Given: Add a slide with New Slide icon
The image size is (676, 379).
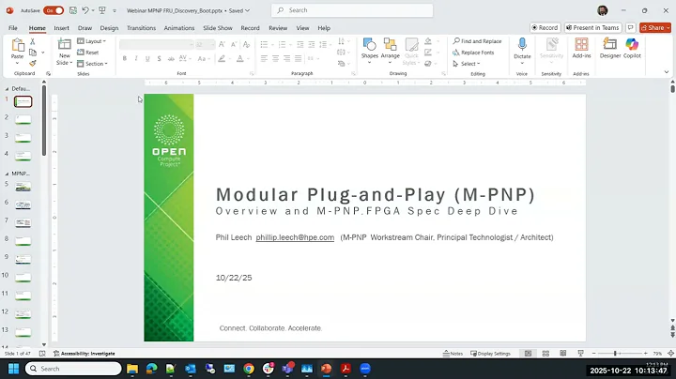Looking at the screenshot, I should (x=64, y=44).
